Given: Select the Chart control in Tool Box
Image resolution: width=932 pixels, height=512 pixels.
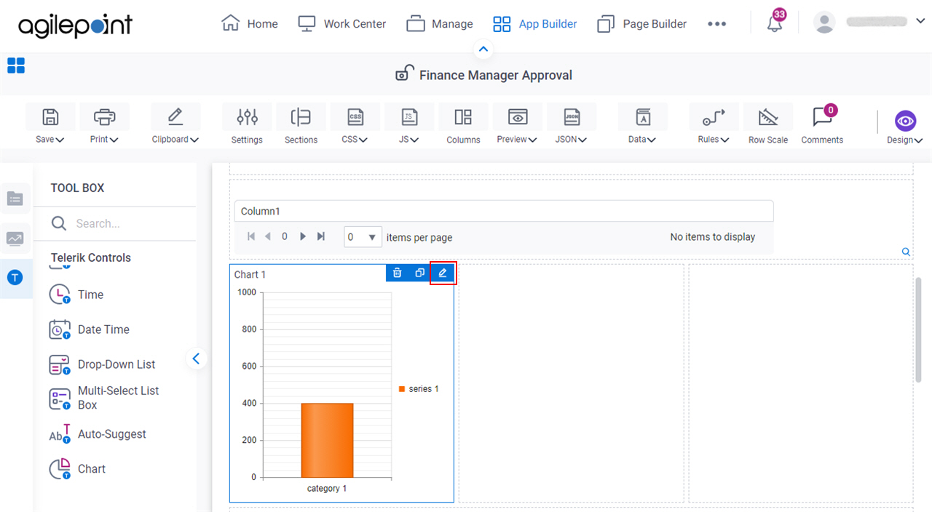Looking at the screenshot, I should click(x=77, y=469).
